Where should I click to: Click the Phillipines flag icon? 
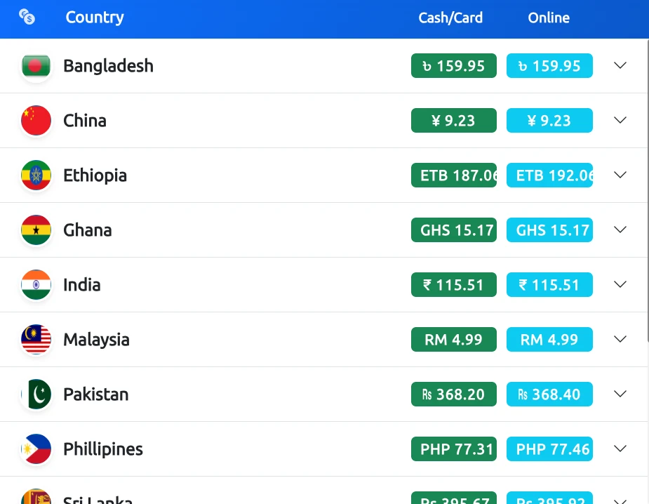coord(36,449)
